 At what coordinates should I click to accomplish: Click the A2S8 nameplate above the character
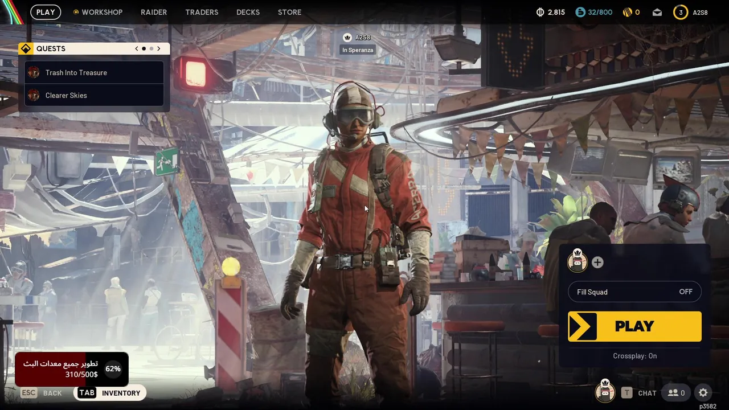(x=363, y=38)
